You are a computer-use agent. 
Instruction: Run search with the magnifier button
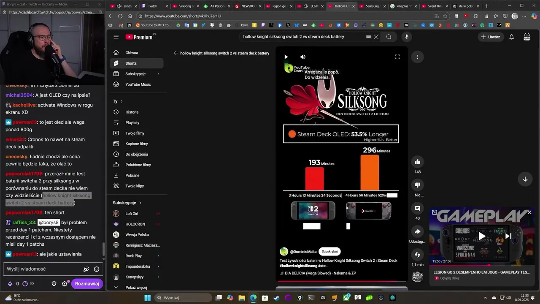389,37
